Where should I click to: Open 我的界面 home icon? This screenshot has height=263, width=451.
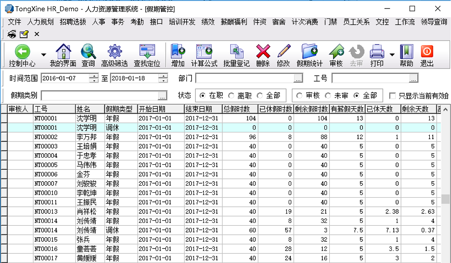[x=63, y=51]
